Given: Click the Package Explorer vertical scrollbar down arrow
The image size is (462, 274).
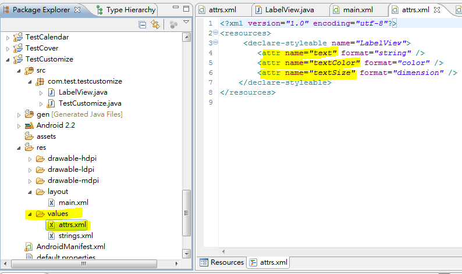Looking at the screenshot, I should (186, 254).
